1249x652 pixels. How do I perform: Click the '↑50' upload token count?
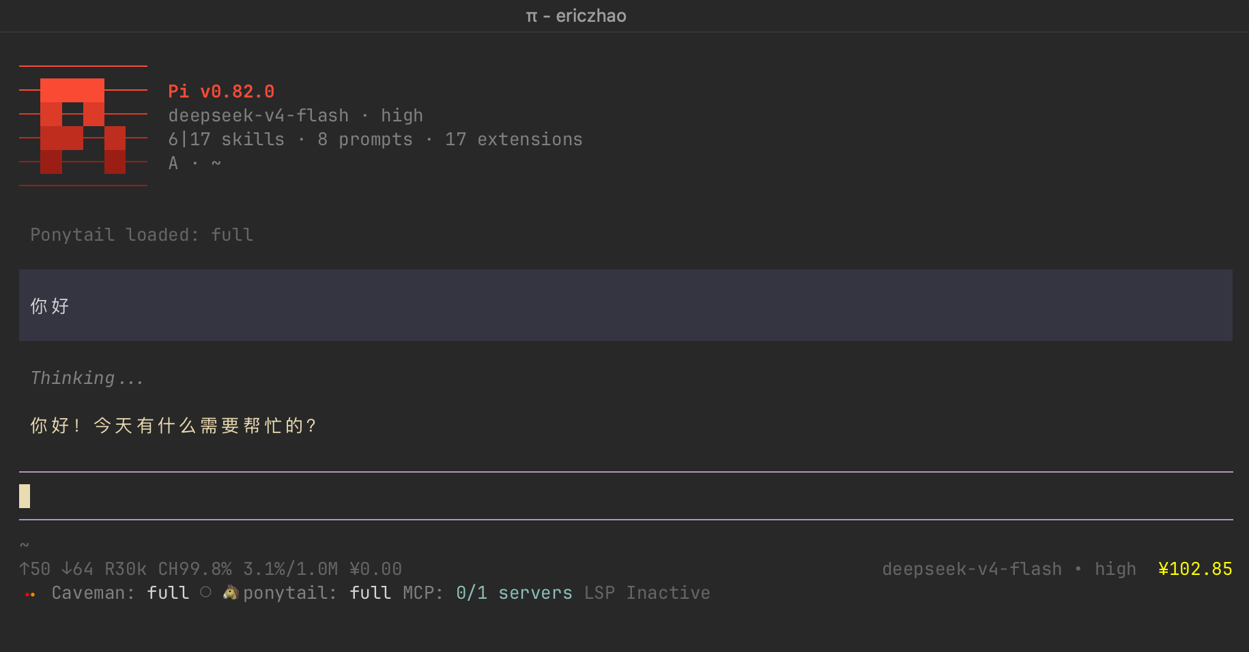point(35,569)
